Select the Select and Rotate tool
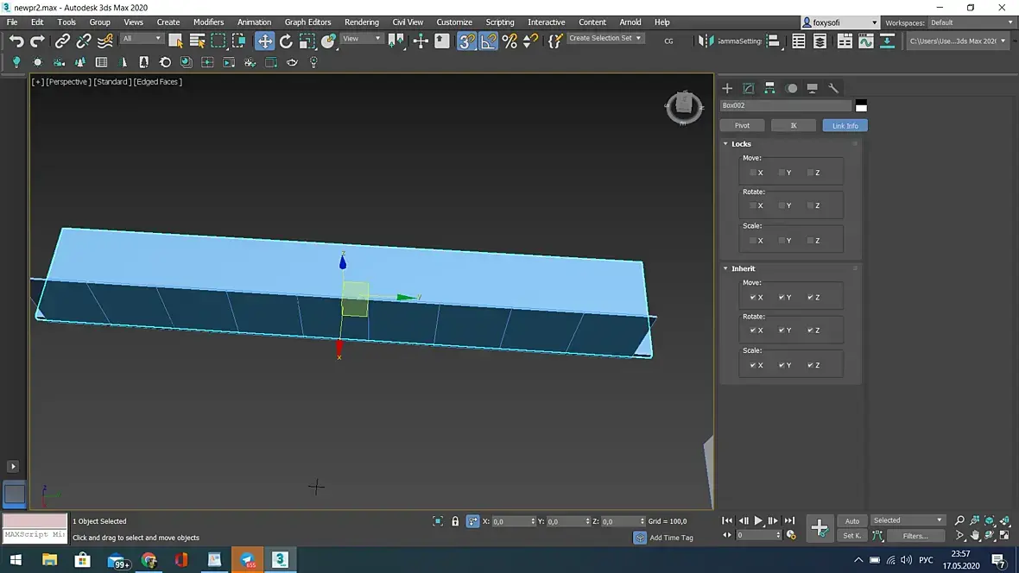Image resolution: width=1019 pixels, height=573 pixels. [286, 41]
